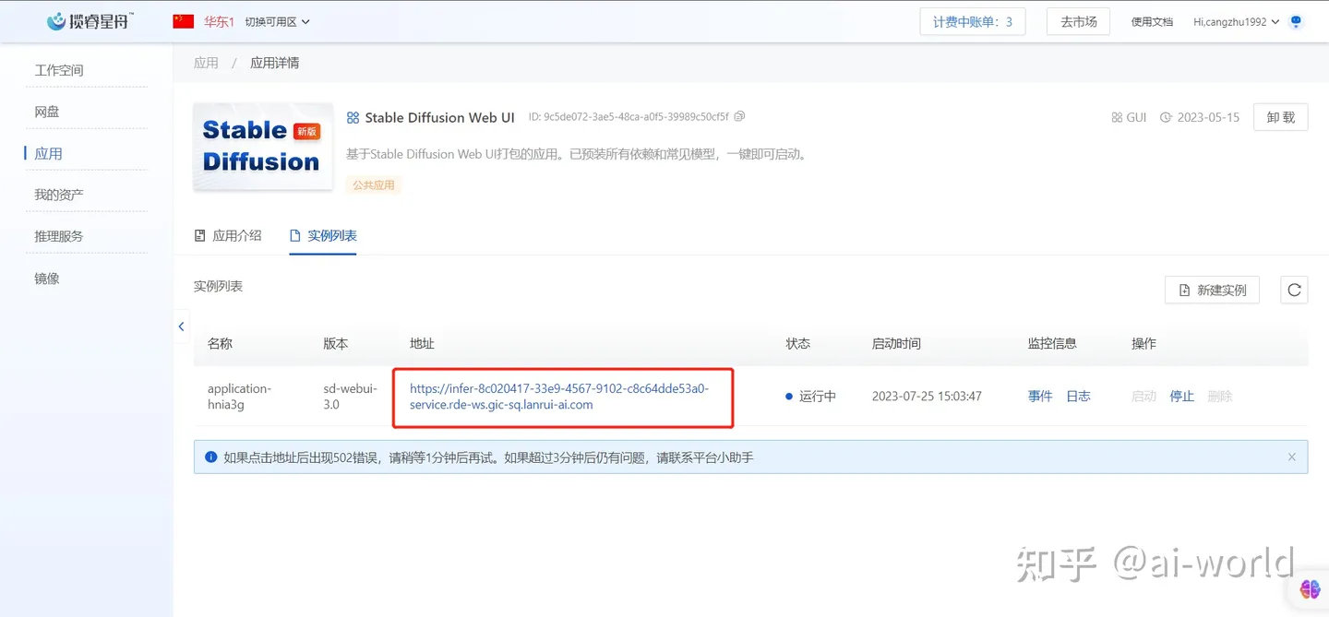Open 工作空间 in the sidebar

pyautogui.click(x=59, y=70)
